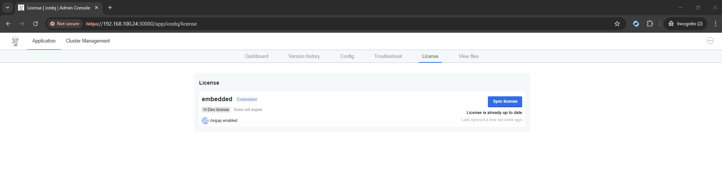This screenshot has height=193, width=722.
Task: Open the three-dot more options menu
Action: tap(710, 41)
